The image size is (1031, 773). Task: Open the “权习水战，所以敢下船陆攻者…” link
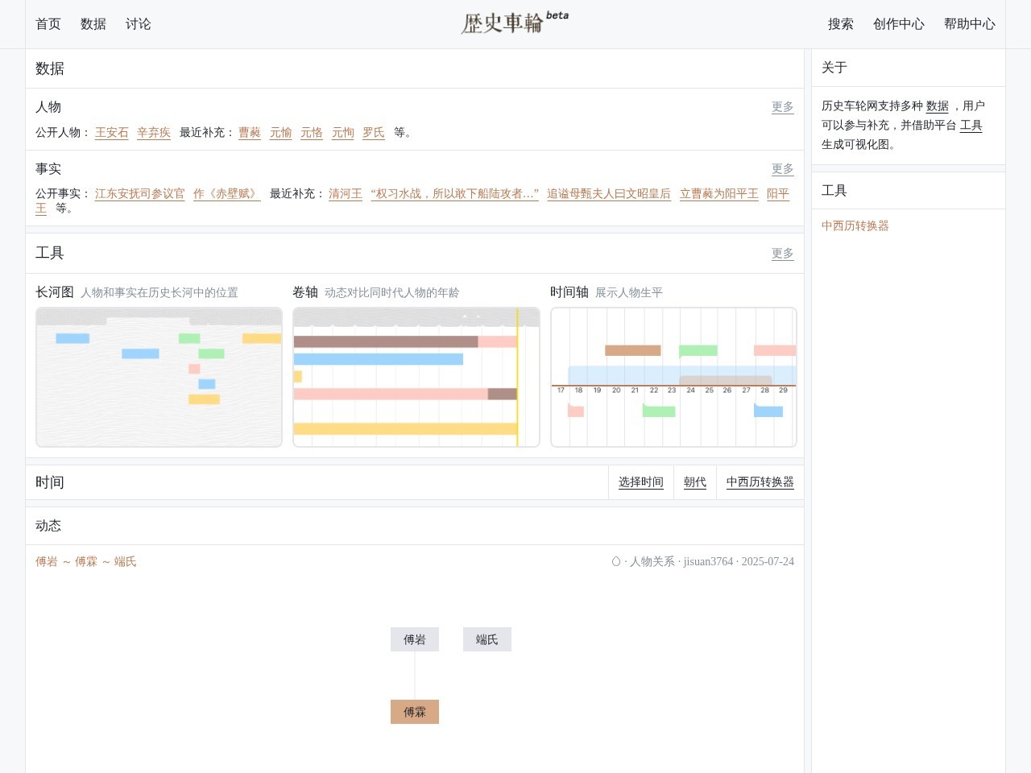[454, 194]
